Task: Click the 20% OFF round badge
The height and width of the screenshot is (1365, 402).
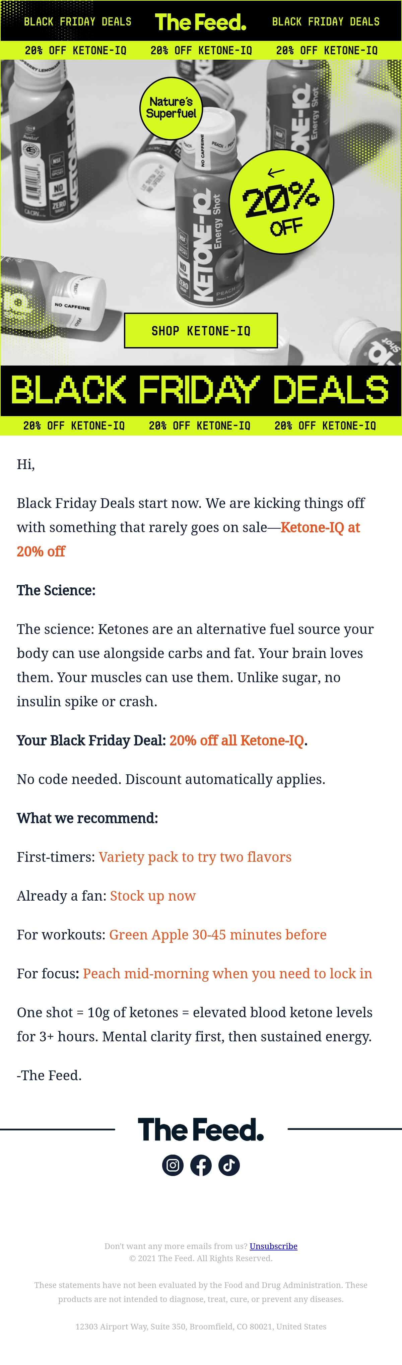Action: (281, 201)
